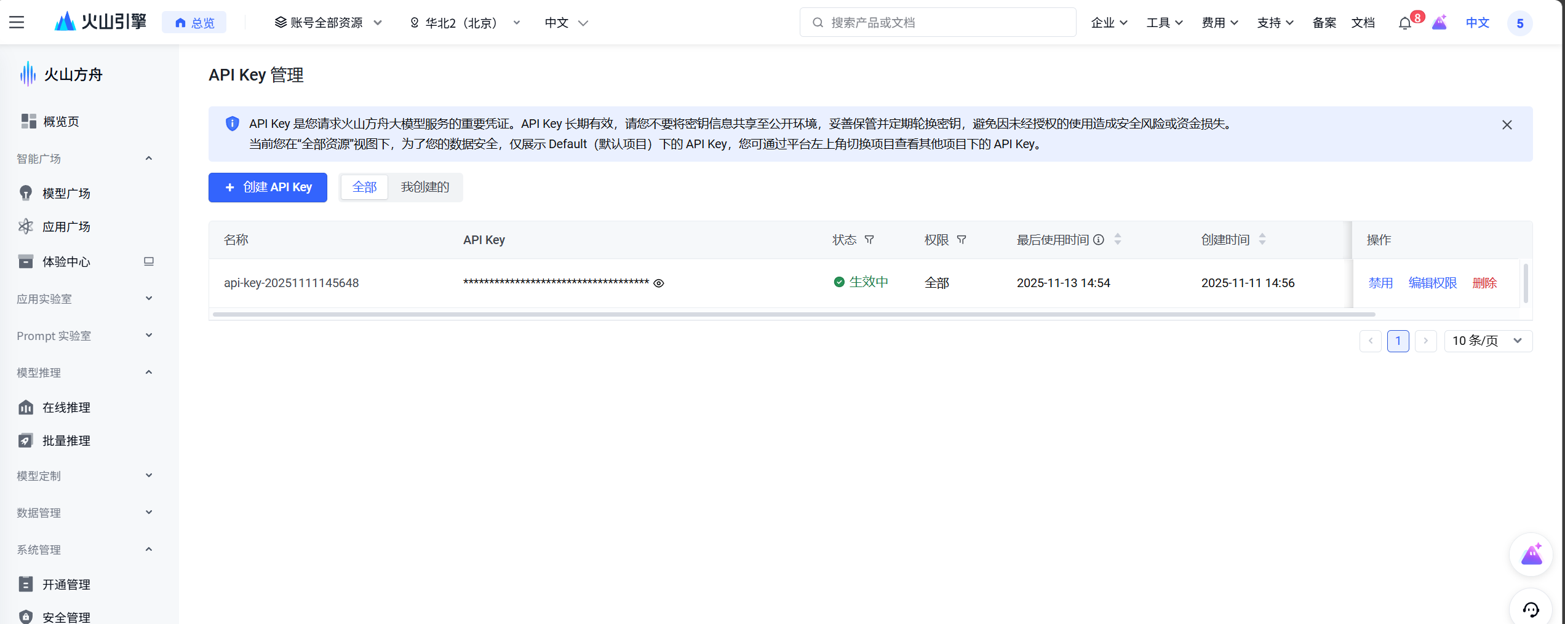This screenshot has width=1565, height=624.
Task: Open 开通管理 in the sidebar
Action: (x=66, y=585)
